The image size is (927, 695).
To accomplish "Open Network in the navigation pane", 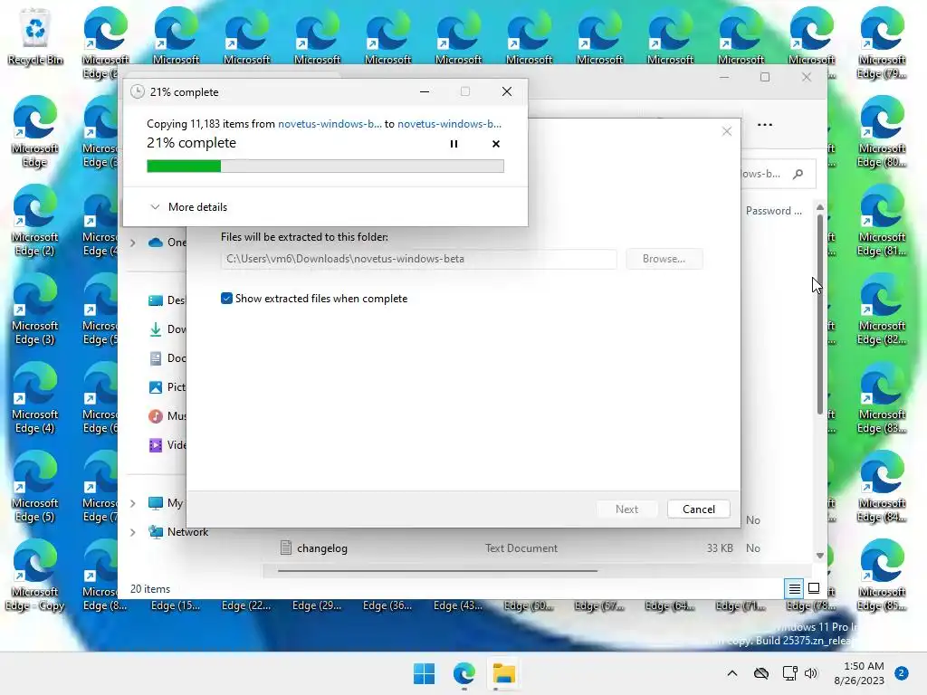I will pyautogui.click(x=187, y=532).
